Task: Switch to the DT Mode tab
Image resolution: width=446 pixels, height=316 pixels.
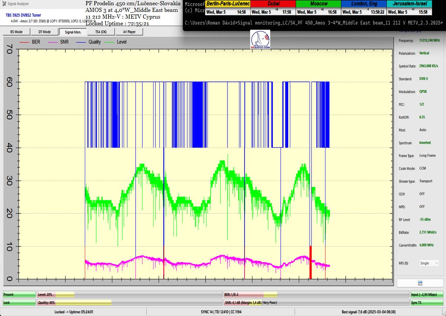Action: pyautogui.click(x=44, y=32)
